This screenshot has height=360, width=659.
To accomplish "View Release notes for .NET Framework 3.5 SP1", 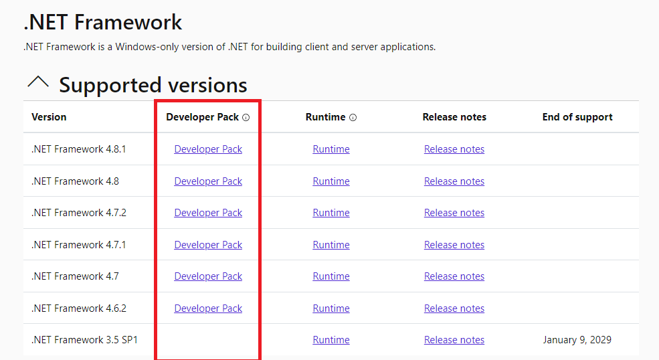I will (454, 340).
